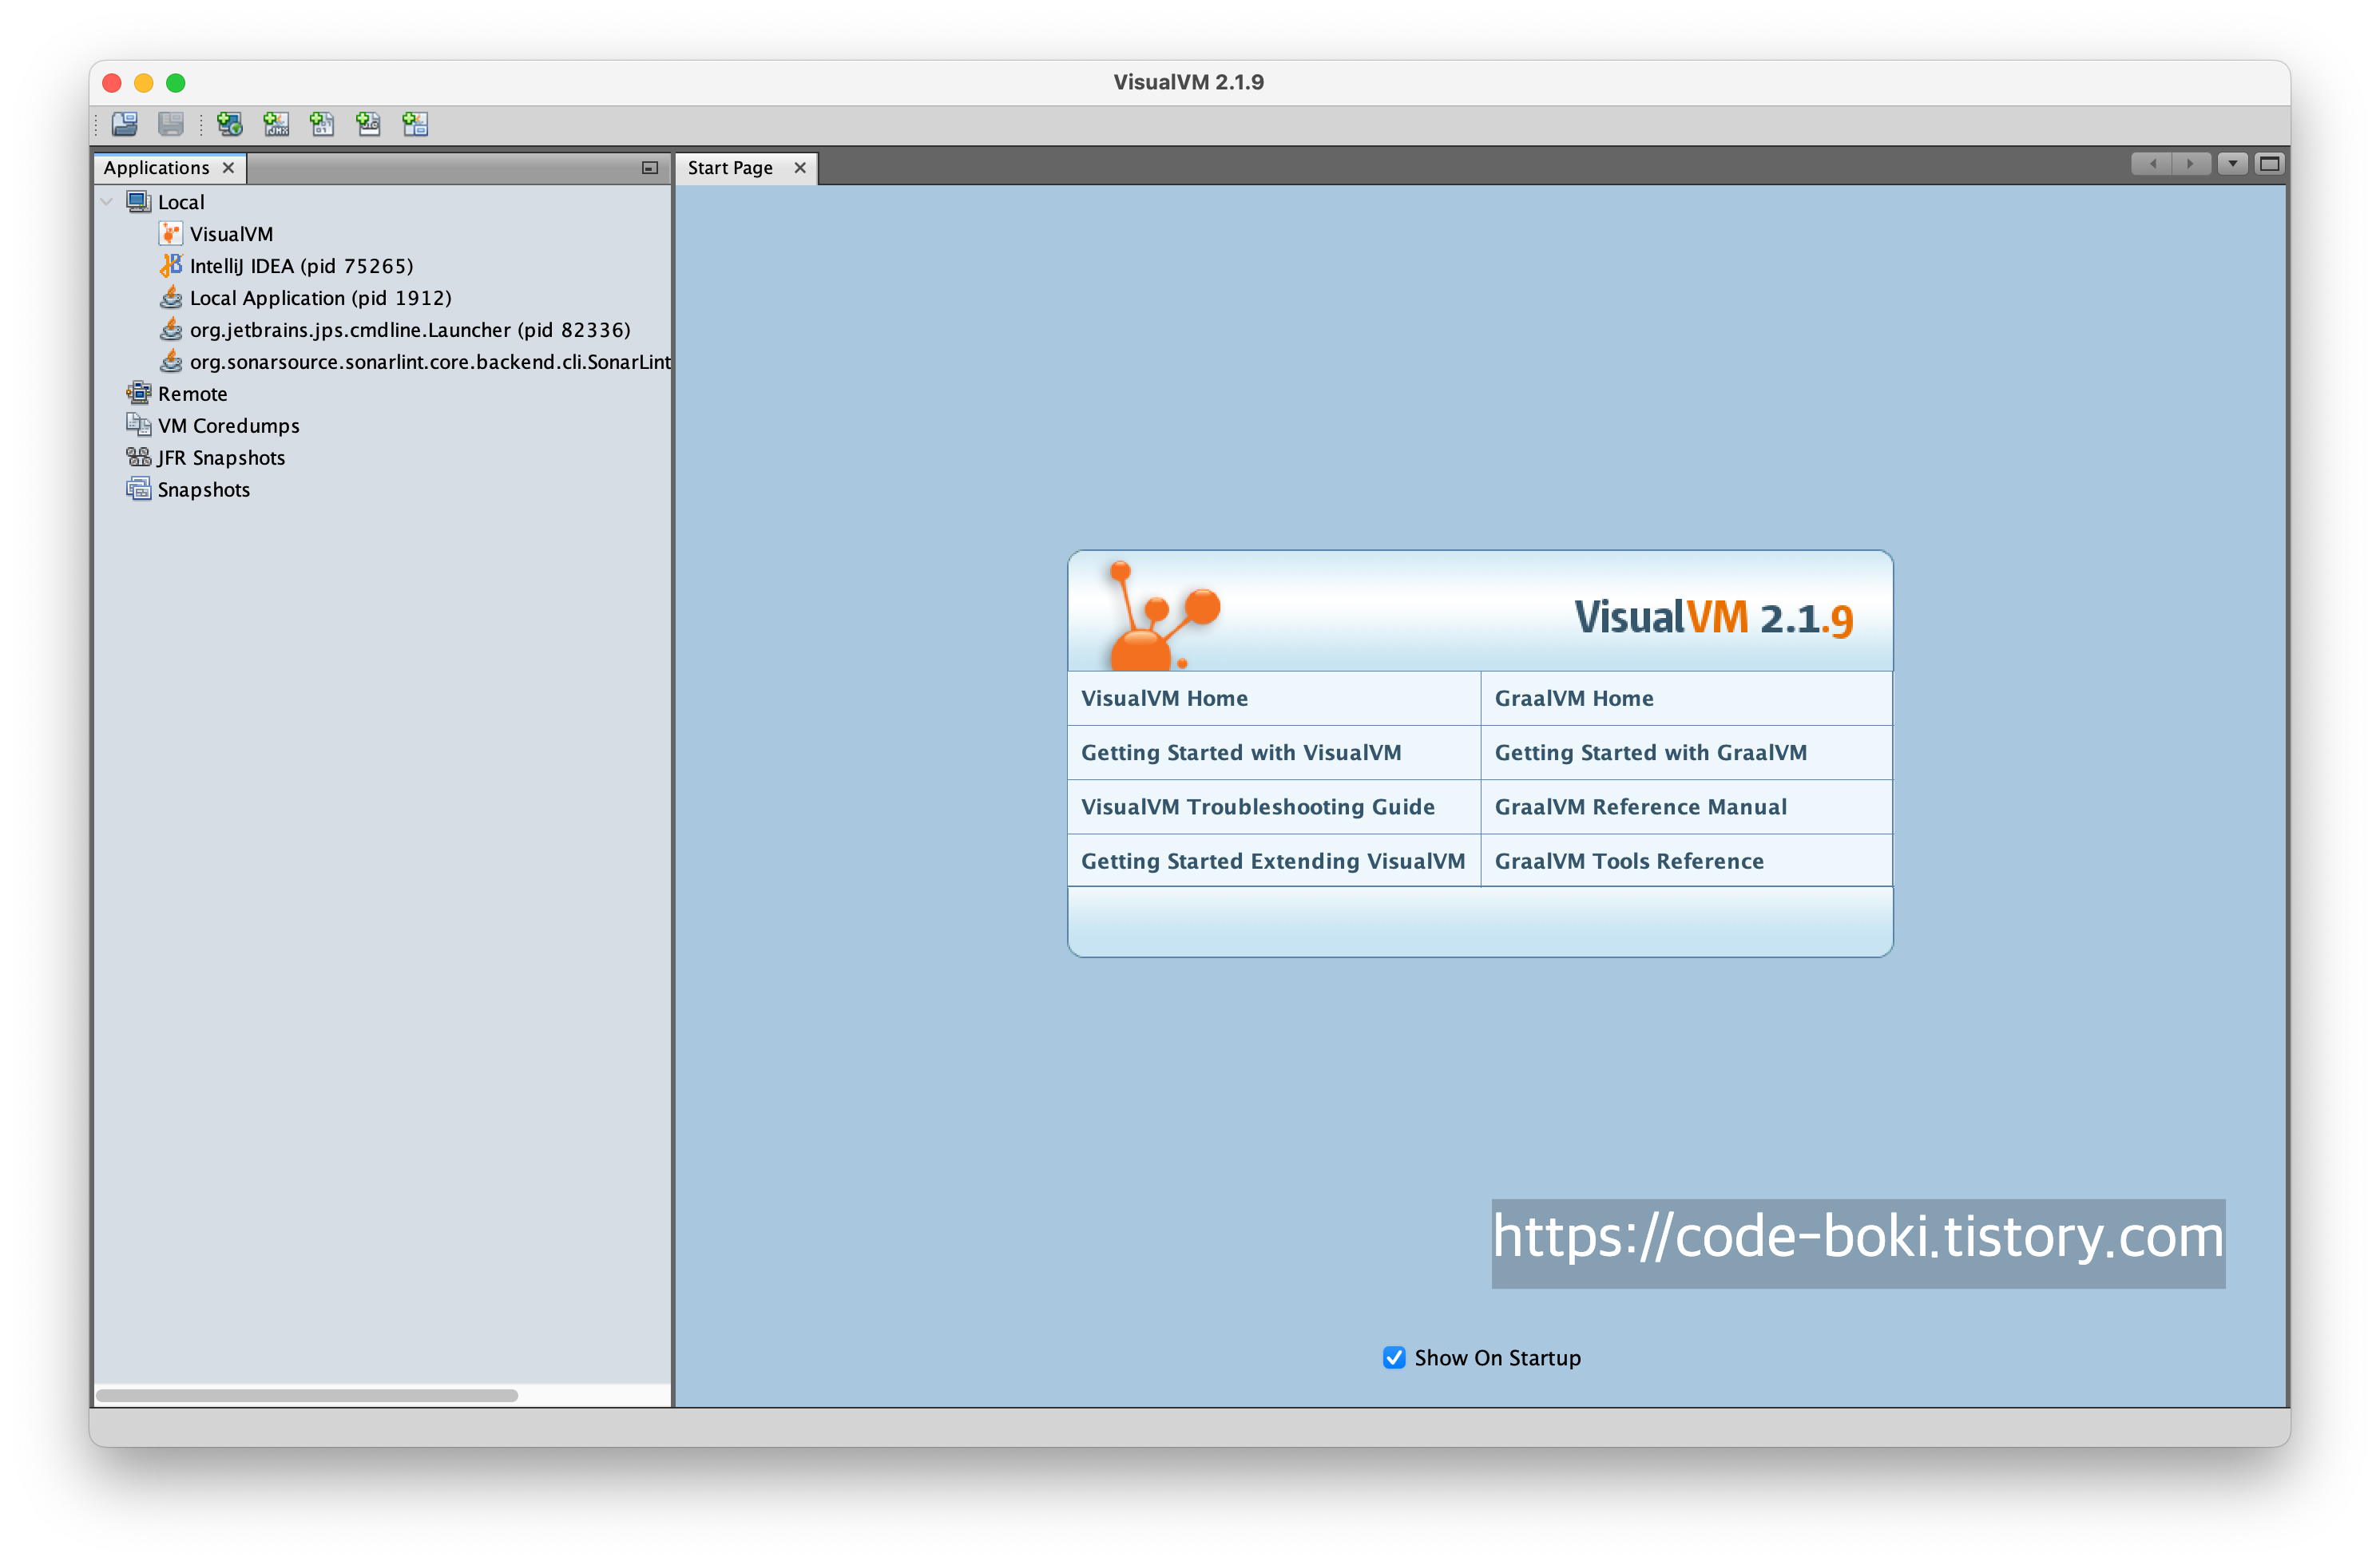Select IntelliJ IDEA (pid 75265) in tree
The height and width of the screenshot is (1565, 2380).
[301, 266]
